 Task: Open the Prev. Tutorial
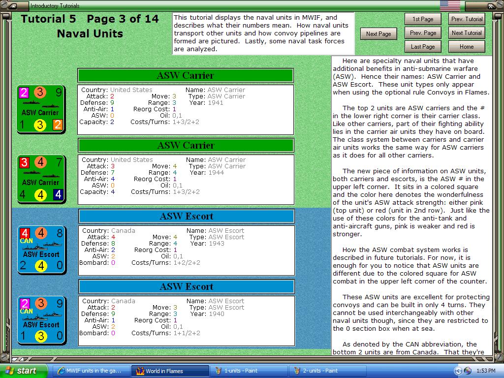click(x=467, y=19)
